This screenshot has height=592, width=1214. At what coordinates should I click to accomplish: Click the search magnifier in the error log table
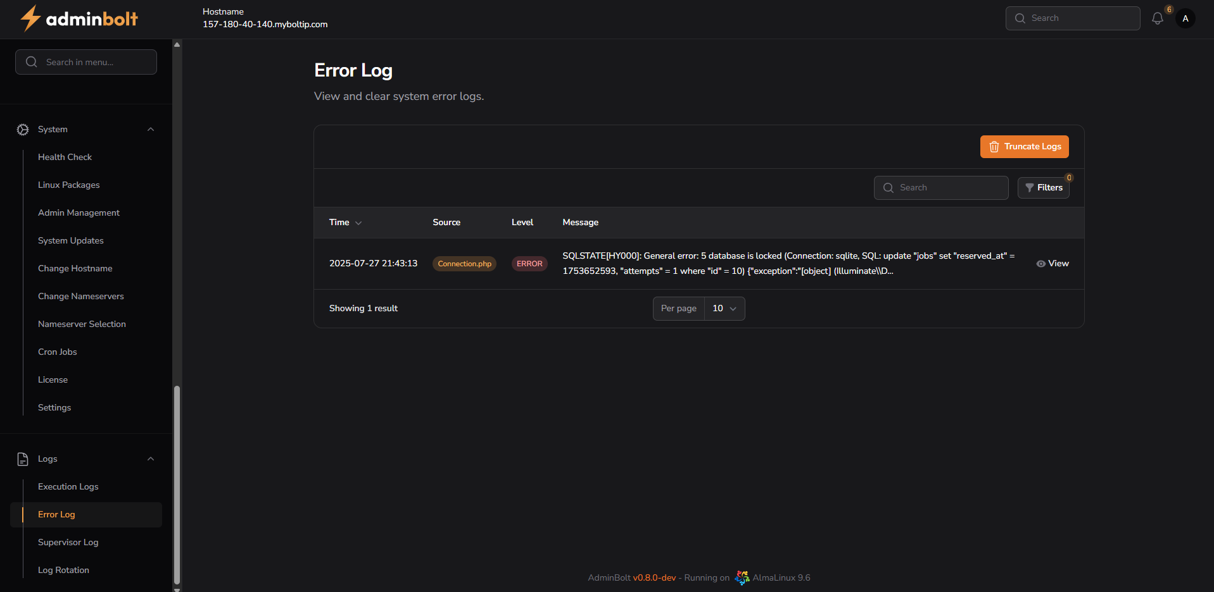pyautogui.click(x=889, y=188)
